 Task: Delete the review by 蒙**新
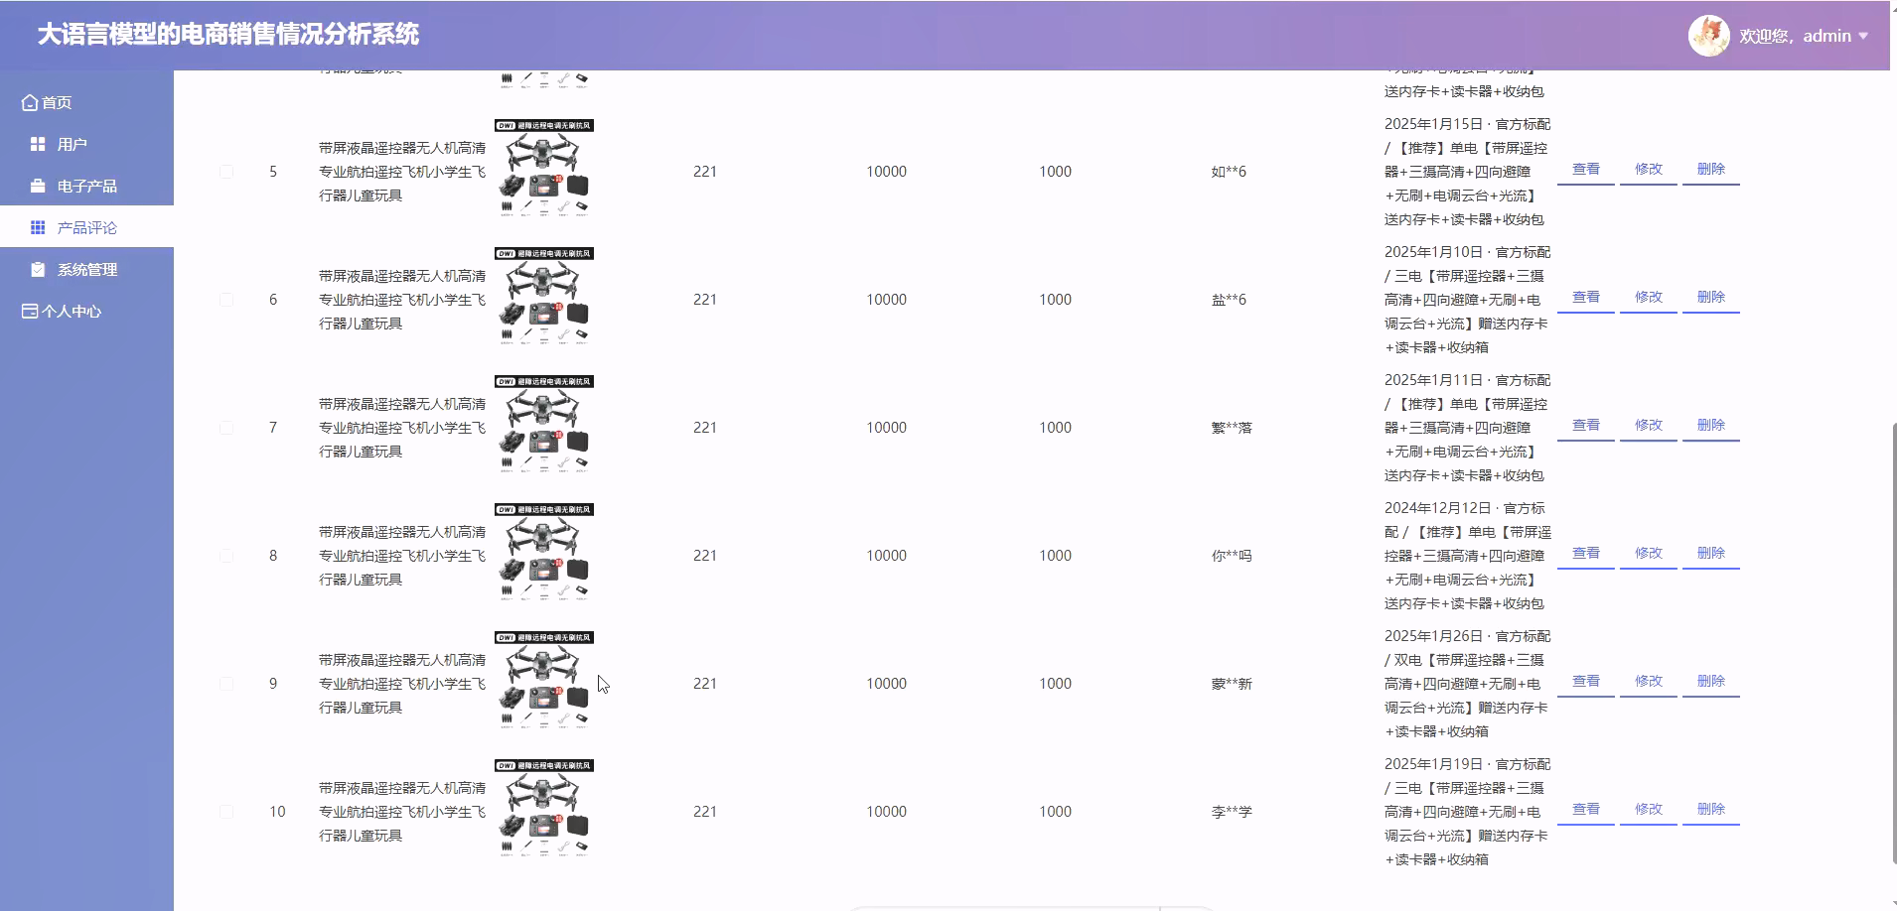[1711, 682]
